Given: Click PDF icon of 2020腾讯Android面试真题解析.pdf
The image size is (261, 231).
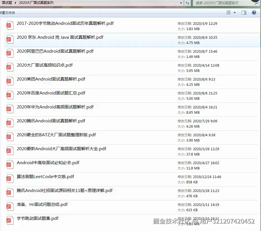Looking at the screenshot, I should [x=10, y=123].
